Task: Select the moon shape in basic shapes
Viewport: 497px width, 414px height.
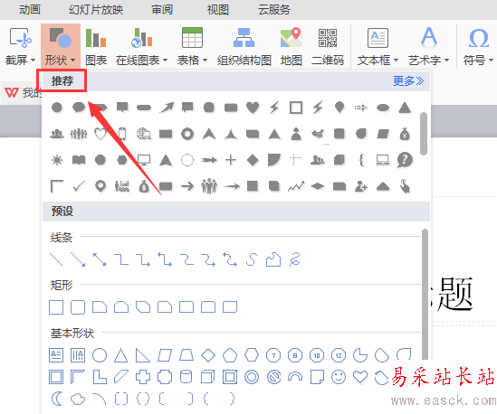Action: click(x=56, y=399)
